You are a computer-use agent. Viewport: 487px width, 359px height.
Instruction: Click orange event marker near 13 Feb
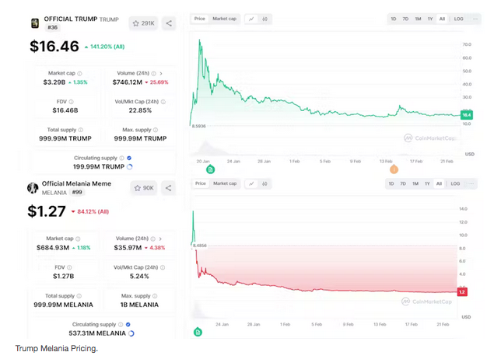394,169
